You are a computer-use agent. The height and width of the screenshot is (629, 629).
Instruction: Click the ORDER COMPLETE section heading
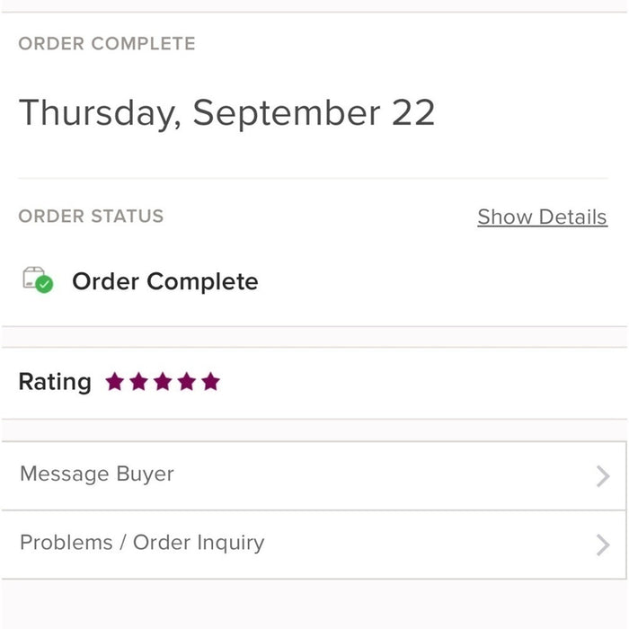coord(107,43)
